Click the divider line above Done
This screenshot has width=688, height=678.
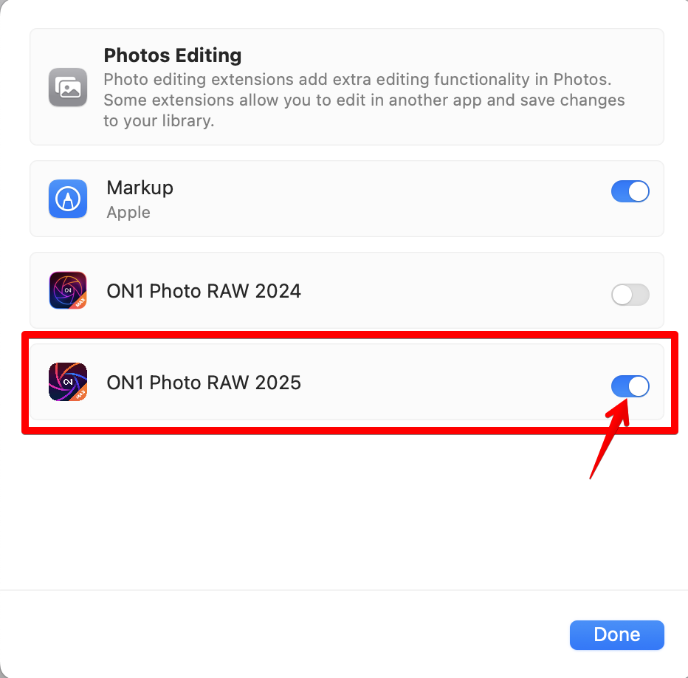click(344, 590)
